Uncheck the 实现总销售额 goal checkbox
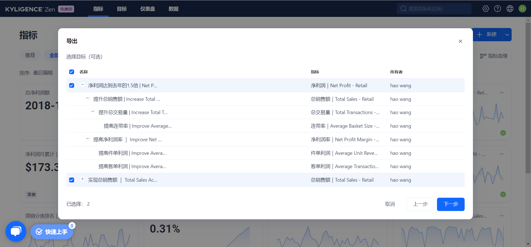 click(x=72, y=180)
